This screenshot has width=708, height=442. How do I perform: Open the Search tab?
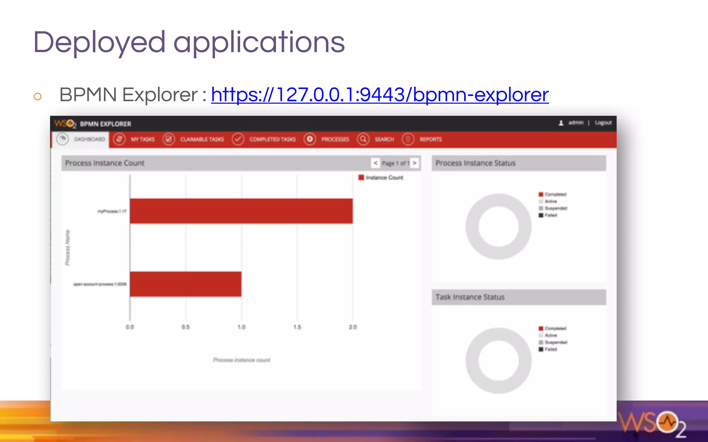(384, 139)
